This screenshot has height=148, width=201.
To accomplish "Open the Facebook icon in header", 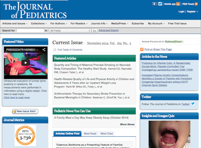I will (x=154, y=4).
